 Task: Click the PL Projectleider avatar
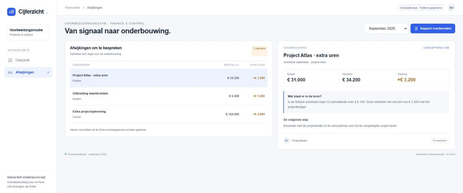pos(286,141)
